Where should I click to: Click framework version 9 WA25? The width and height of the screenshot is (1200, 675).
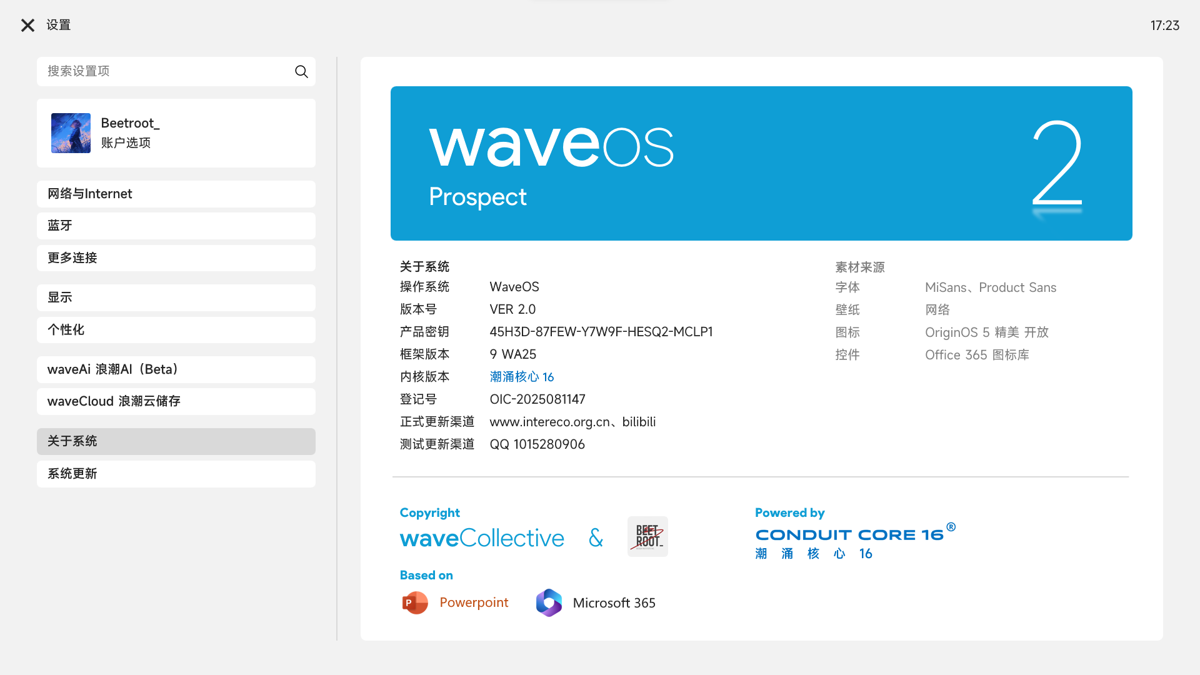(513, 354)
